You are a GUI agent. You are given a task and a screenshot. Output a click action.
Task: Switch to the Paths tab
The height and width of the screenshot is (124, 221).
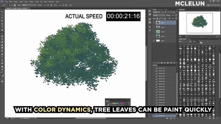click(x=166, y=10)
